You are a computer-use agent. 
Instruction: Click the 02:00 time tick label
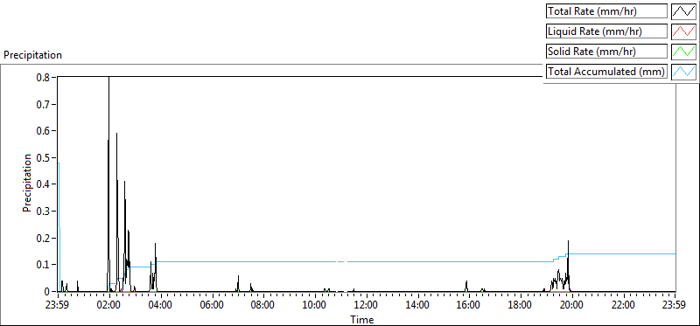[108, 306]
